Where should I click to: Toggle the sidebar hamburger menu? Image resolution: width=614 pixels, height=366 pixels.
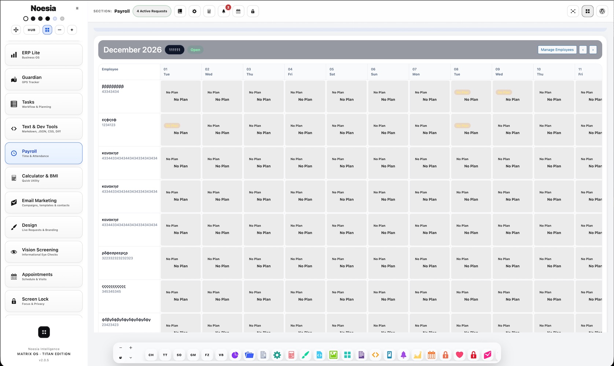click(77, 8)
